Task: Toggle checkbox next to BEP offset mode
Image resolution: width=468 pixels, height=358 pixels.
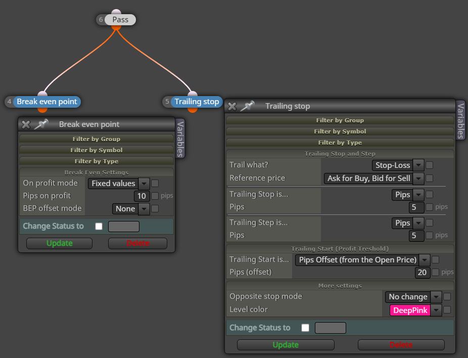Action: [155, 209]
